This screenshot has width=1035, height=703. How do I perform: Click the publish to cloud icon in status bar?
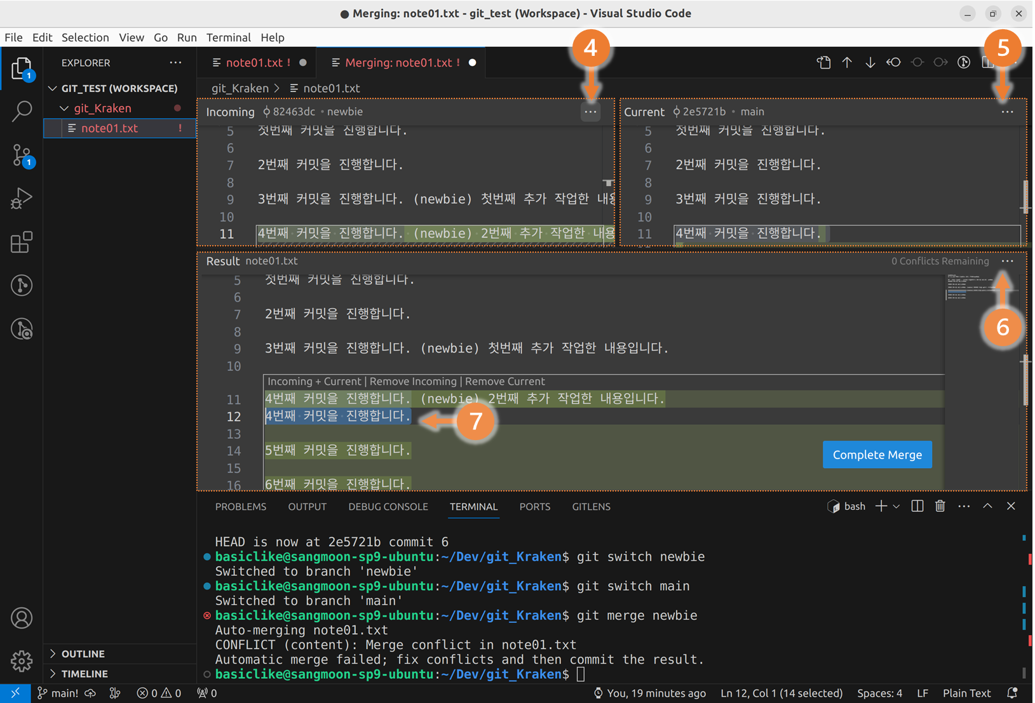(90, 693)
